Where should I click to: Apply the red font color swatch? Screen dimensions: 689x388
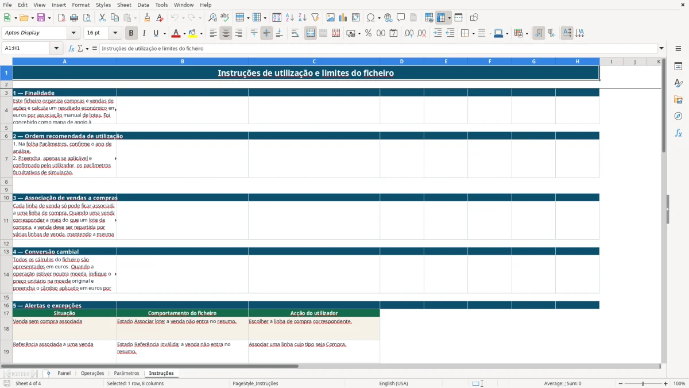(176, 33)
